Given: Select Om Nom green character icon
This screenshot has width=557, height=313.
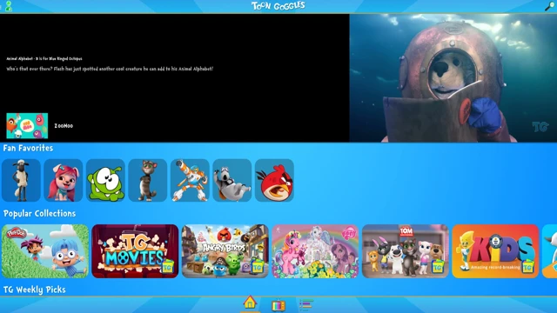Looking at the screenshot, I should tap(105, 180).
